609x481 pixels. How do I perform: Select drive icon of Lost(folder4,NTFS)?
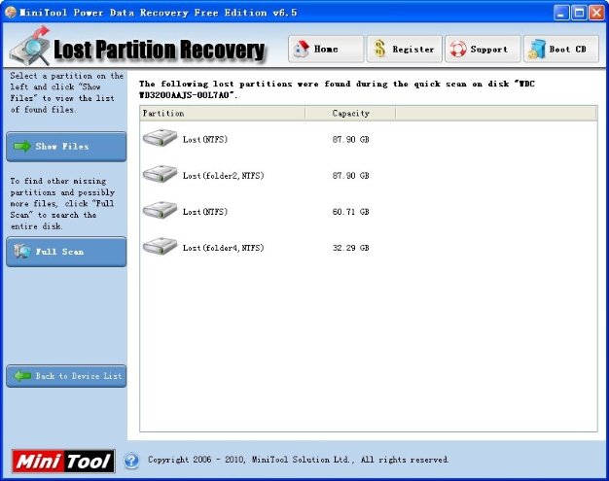click(x=160, y=246)
